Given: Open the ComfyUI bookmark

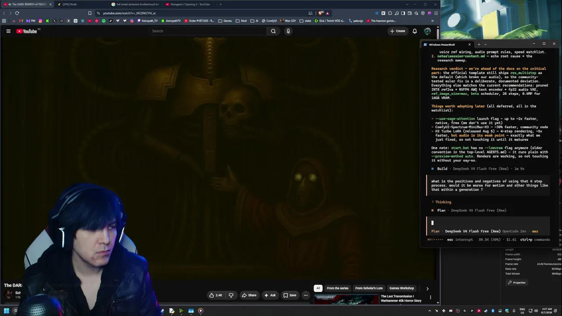Looking at the screenshot, I should [269, 21].
